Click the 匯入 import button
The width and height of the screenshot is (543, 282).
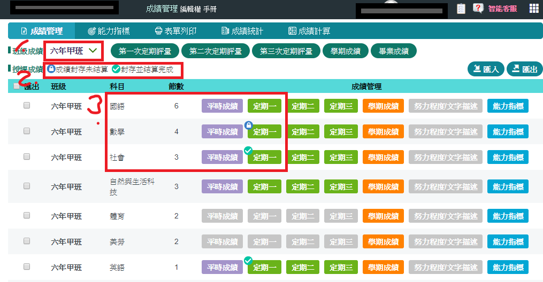coord(485,69)
